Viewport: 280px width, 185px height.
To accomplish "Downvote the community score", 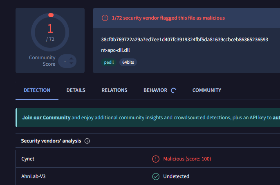I will [72, 64].
